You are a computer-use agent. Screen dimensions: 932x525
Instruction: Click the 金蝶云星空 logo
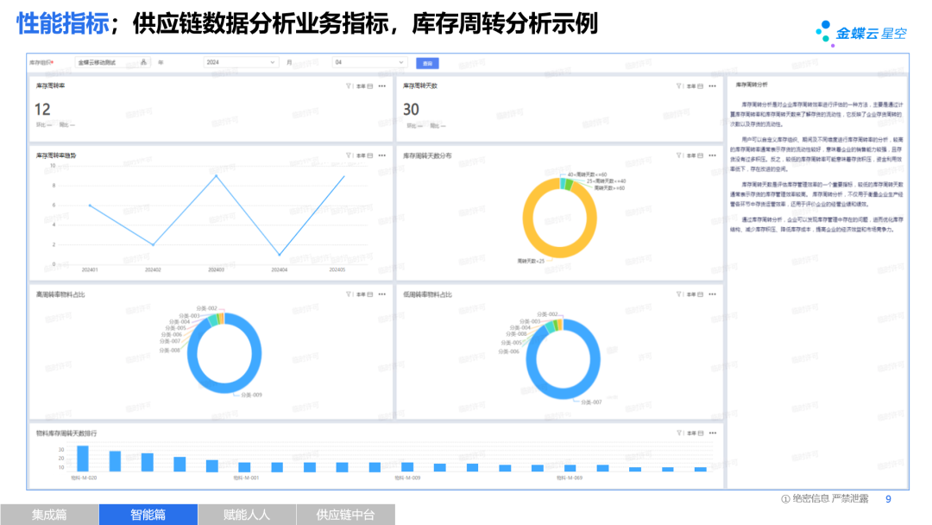(x=861, y=33)
